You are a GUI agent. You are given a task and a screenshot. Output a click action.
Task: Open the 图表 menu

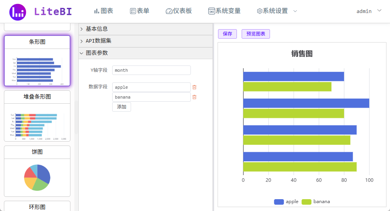pos(104,11)
